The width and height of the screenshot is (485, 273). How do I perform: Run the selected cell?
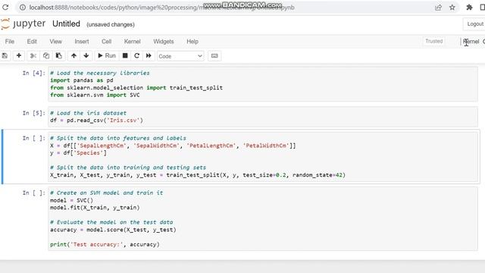click(x=107, y=56)
